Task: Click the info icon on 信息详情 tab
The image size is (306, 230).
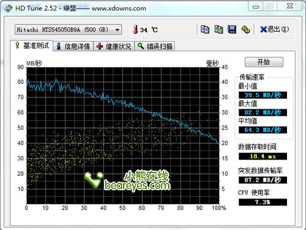Action: [59, 46]
